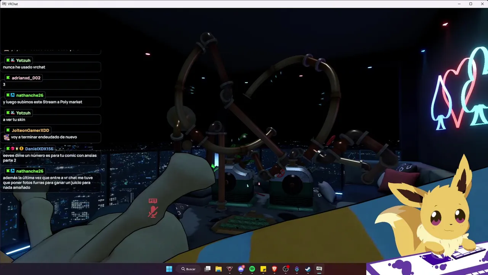Click the adrianxd_002 username in chat

(26, 78)
